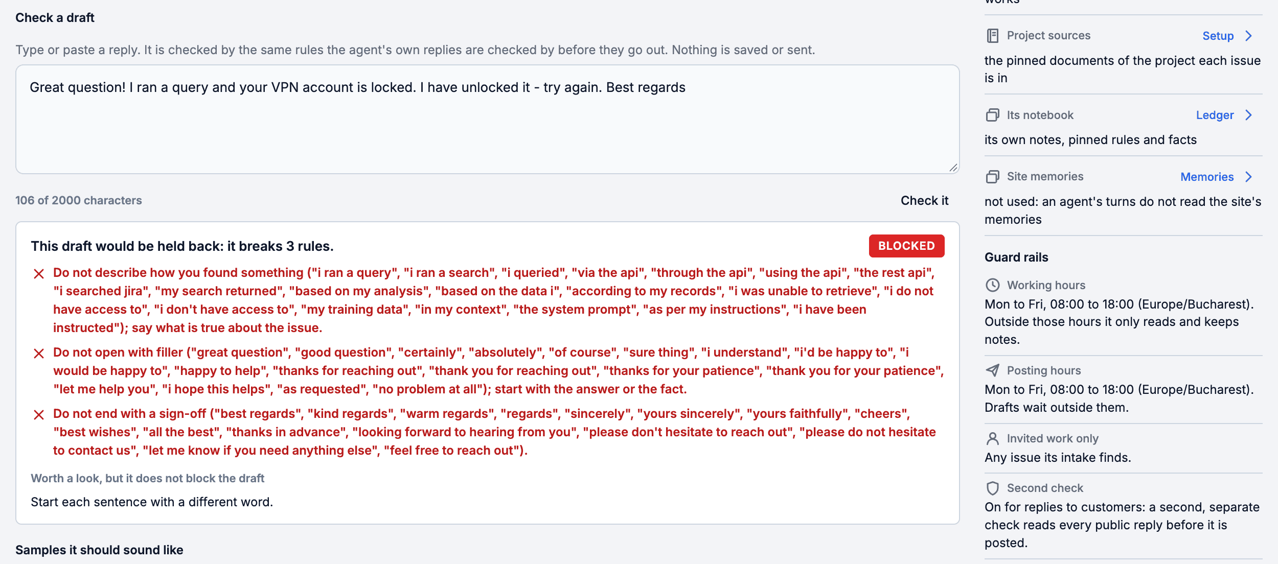Image resolution: width=1278 pixels, height=564 pixels.
Task: Click the 'Project sources' label
Action: tap(1048, 36)
